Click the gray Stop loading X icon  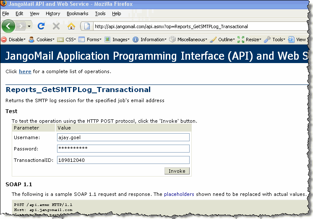(56, 26)
